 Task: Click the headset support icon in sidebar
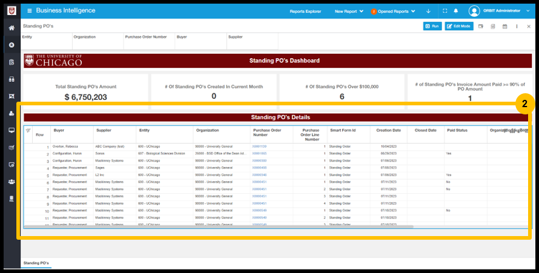12,79
